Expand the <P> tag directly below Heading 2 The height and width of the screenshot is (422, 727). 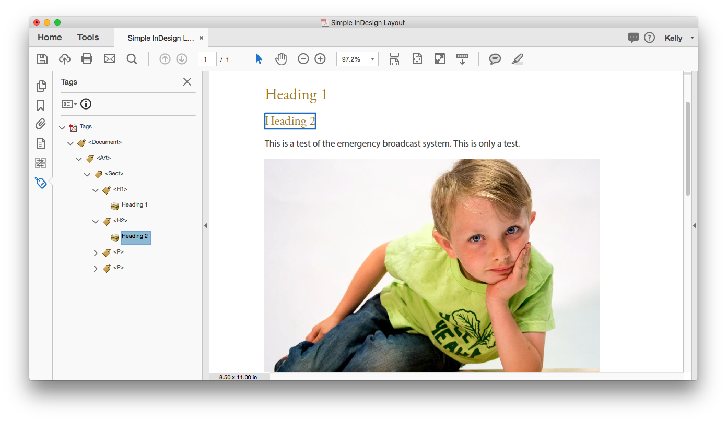coord(96,253)
